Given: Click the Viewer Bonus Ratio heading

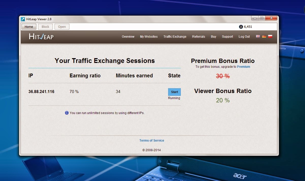Looking at the screenshot, I should click(x=223, y=91).
